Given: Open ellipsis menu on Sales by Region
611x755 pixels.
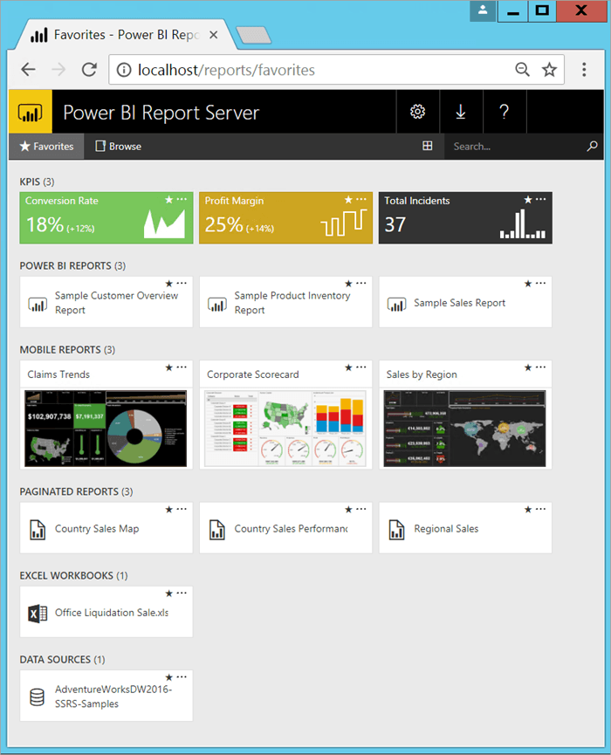Looking at the screenshot, I should pyautogui.click(x=540, y=367).
